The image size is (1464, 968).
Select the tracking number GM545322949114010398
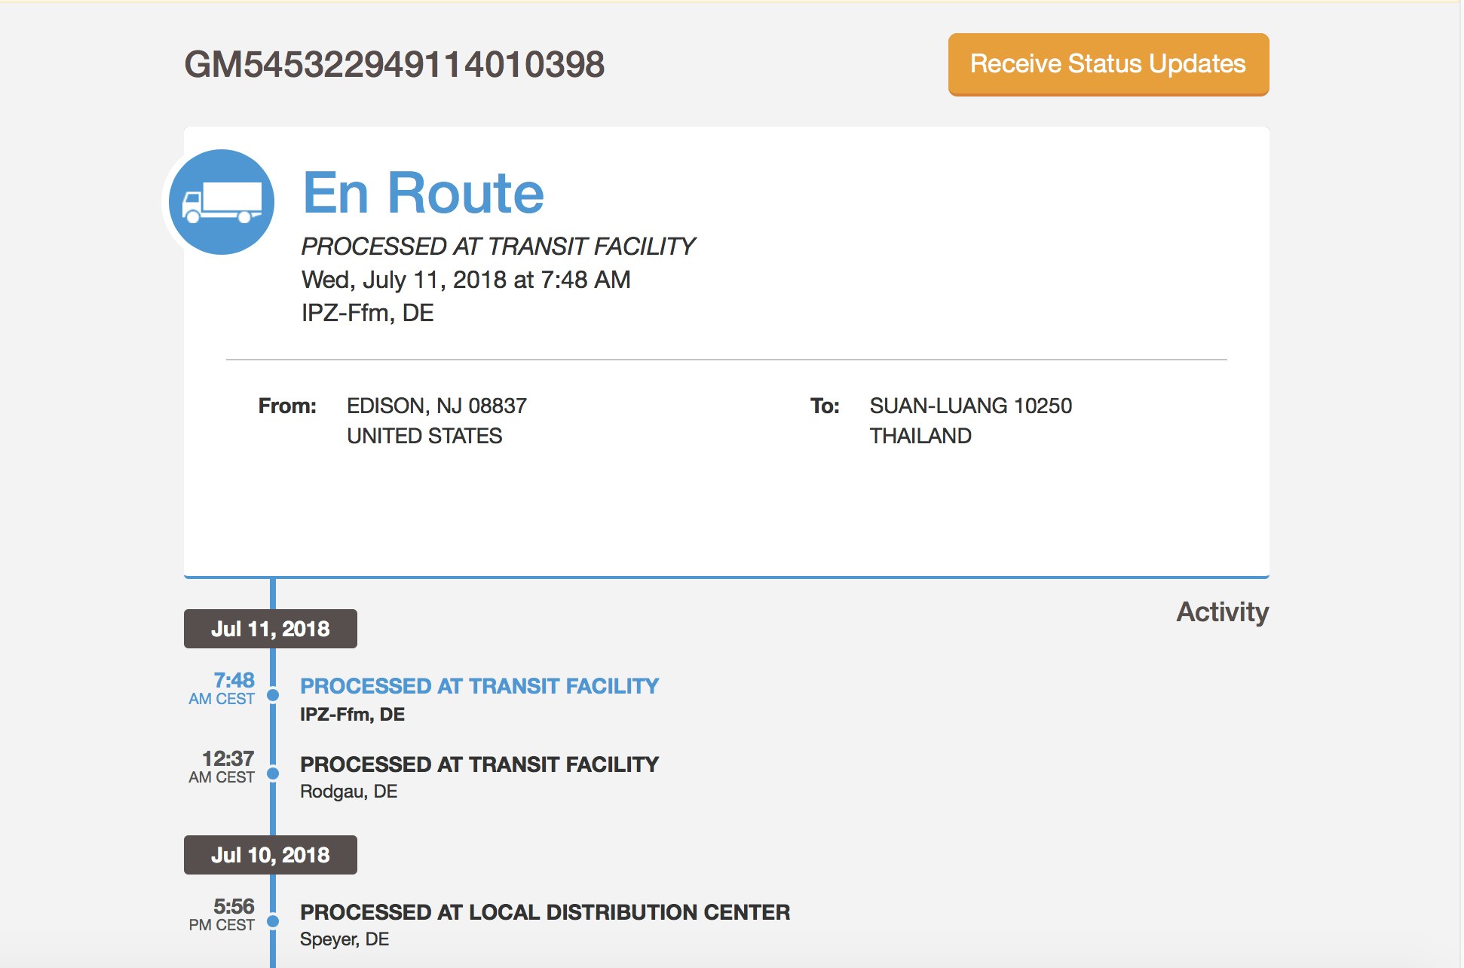pyautogui.click(x=394, y=64)
